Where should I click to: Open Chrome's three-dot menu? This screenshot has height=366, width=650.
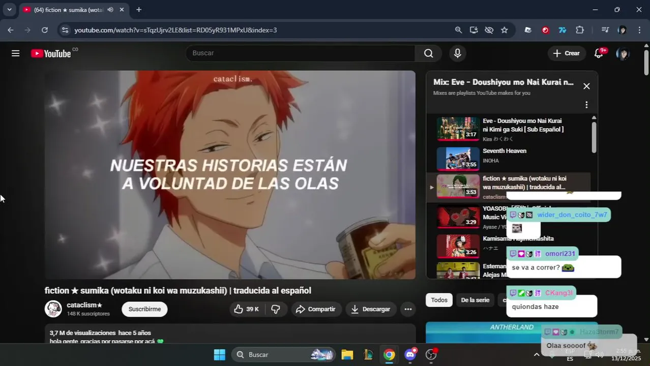tap(639, 30)
